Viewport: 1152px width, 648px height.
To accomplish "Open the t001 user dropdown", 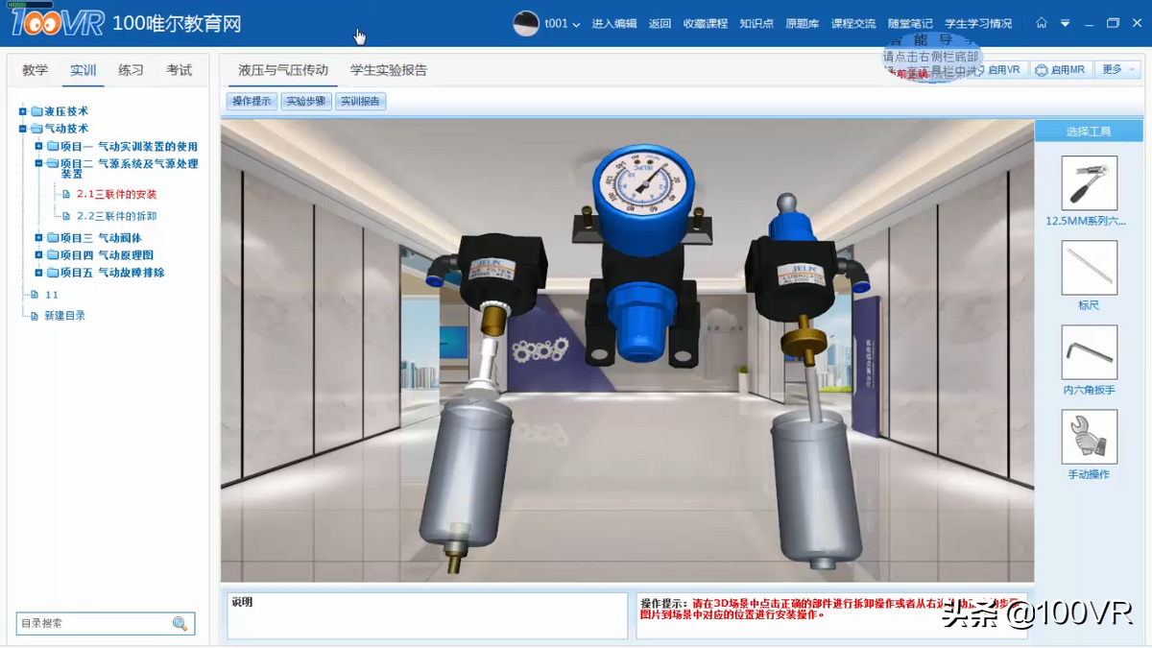I will tap(576, 25).
